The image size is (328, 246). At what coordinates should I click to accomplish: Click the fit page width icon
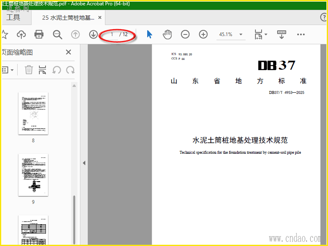(258, 34)
